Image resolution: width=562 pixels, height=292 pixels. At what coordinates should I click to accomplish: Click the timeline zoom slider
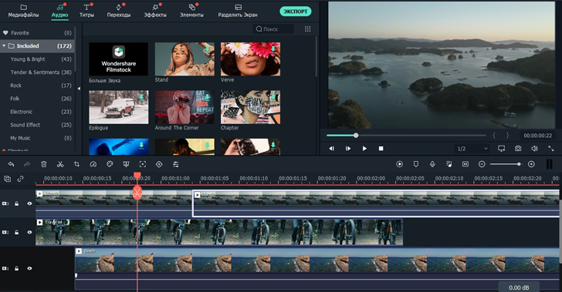tap(505, 164)
